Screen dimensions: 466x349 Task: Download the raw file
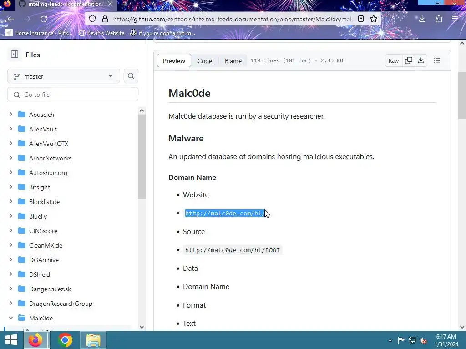coord(421,60)
